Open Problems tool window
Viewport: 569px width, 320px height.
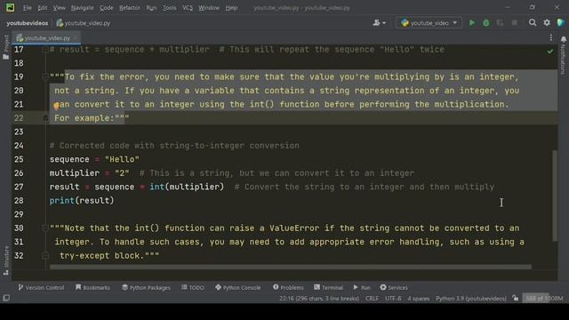coord(288,287)
